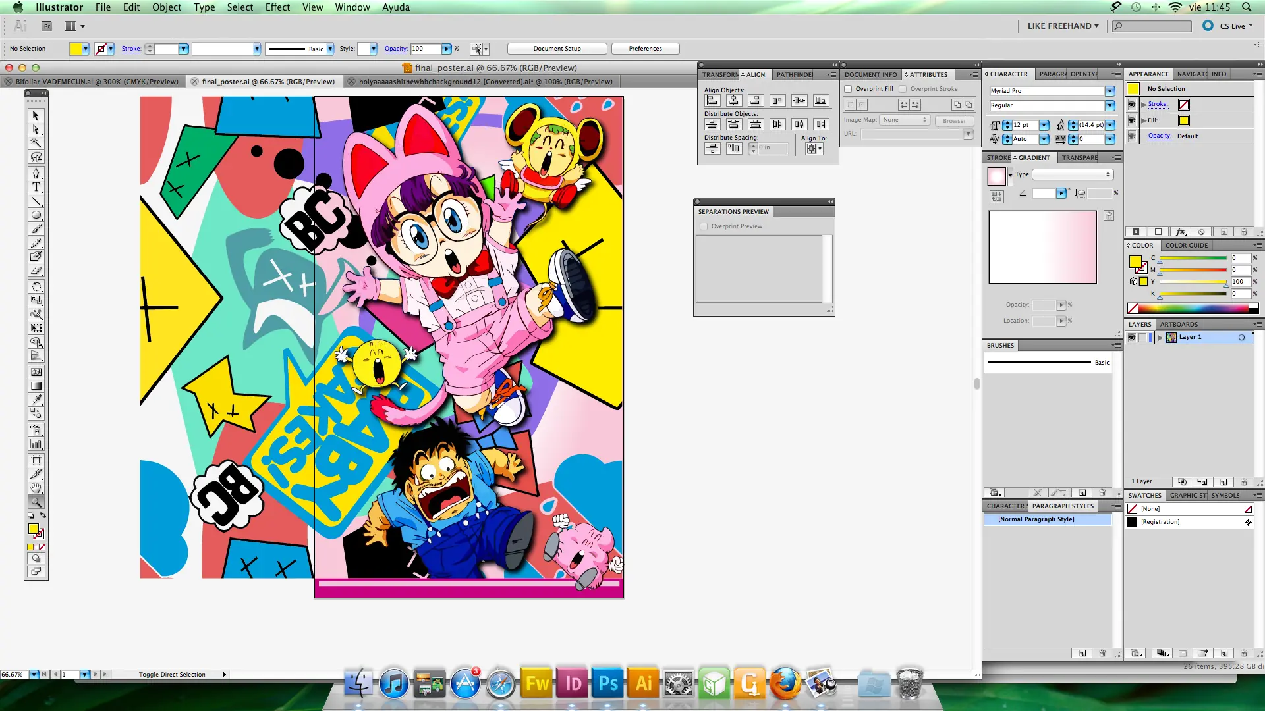This screenshot has width=1265, height=711.
Task: Select the Rotate tool
Action: [x=36, y=286]
